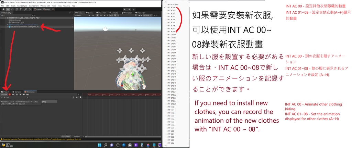Image resolution: width=352 pixels, height=148 pixels.
Task: Open the Console tab
Action: (x=16, y=92)
